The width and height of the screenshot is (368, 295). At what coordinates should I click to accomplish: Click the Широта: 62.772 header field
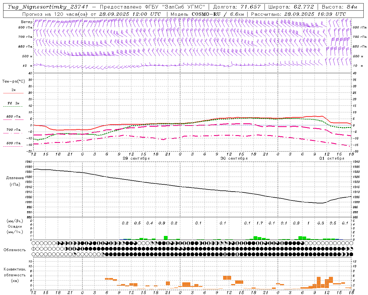[x=291, y=7]
